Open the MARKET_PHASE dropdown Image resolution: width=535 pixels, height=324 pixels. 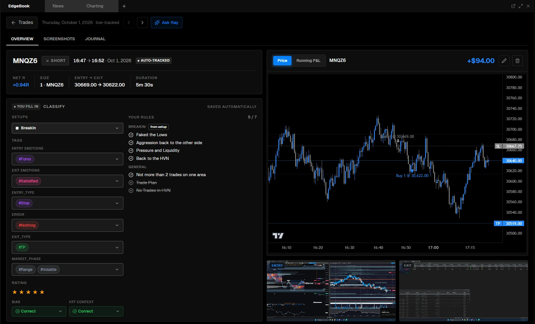pyautogui.click(x=67, y=269)
